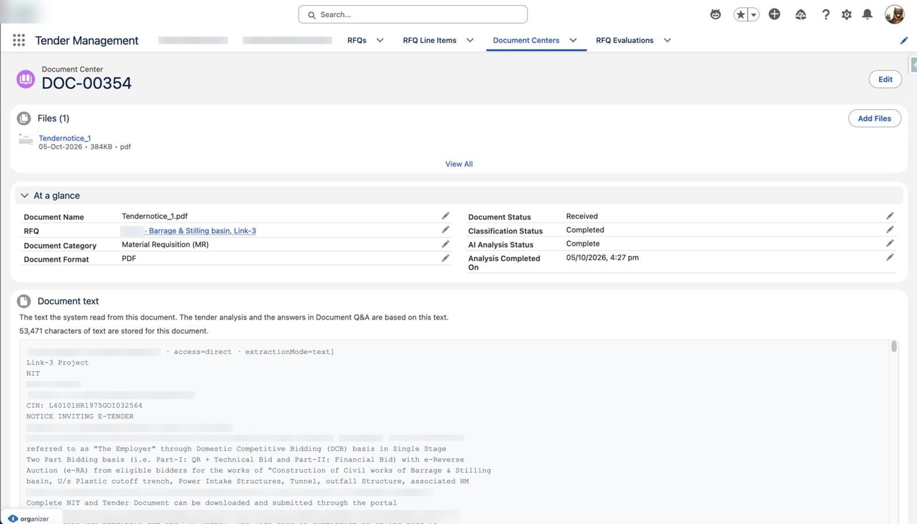Switch to the RFQs tab
917x524 pixels.
pyautogui.click(x=356, y=40)
